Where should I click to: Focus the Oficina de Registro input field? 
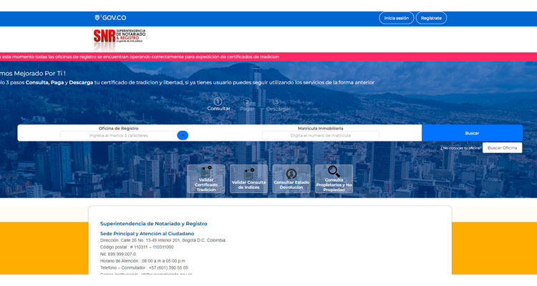tap(118, 135)
